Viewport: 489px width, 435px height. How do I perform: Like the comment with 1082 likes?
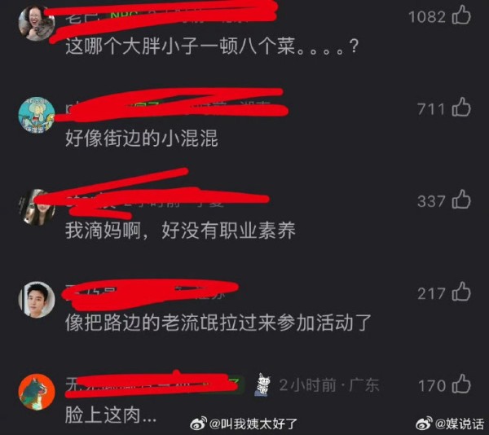coord(461,15)
